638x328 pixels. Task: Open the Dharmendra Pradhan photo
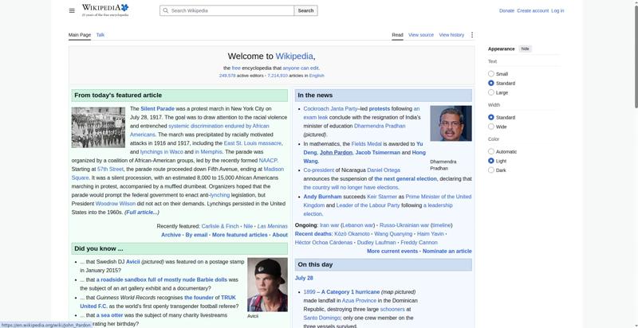click(451, 123)
